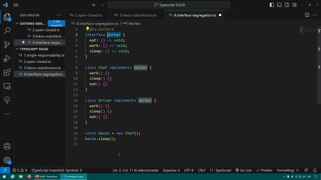The image size is (321, 180).
Task: Collapse the Editores Abiertos section
Action: click(31, 23)
